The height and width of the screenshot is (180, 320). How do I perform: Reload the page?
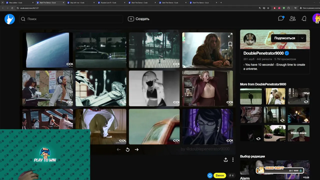click(12, 8)
